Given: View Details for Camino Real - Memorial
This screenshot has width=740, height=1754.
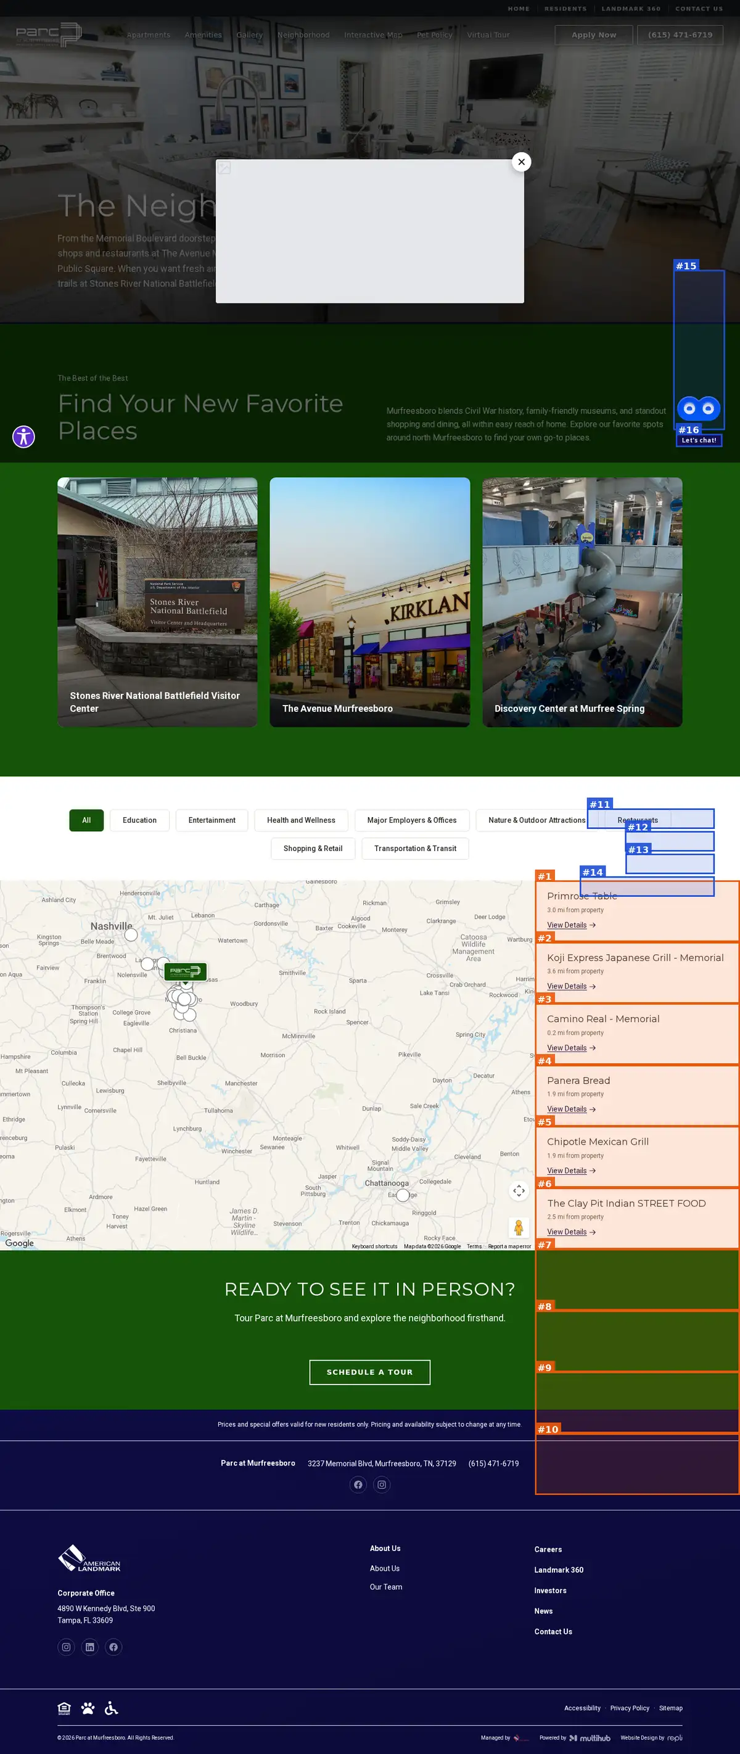Looking at the screenshot, I should click(x=571, y=1048).
